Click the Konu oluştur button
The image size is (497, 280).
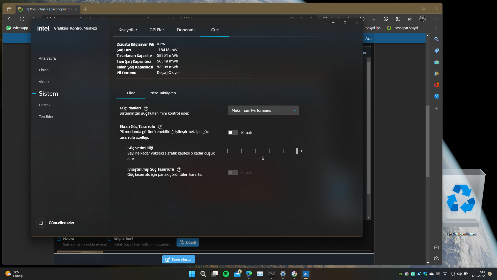178,259
